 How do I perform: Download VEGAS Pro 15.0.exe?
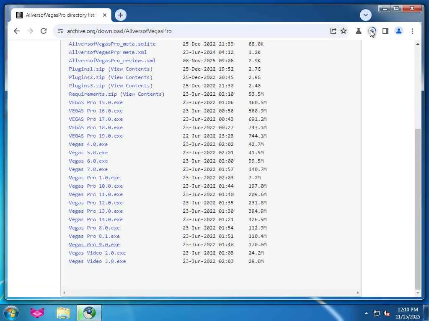pos(96,103)
